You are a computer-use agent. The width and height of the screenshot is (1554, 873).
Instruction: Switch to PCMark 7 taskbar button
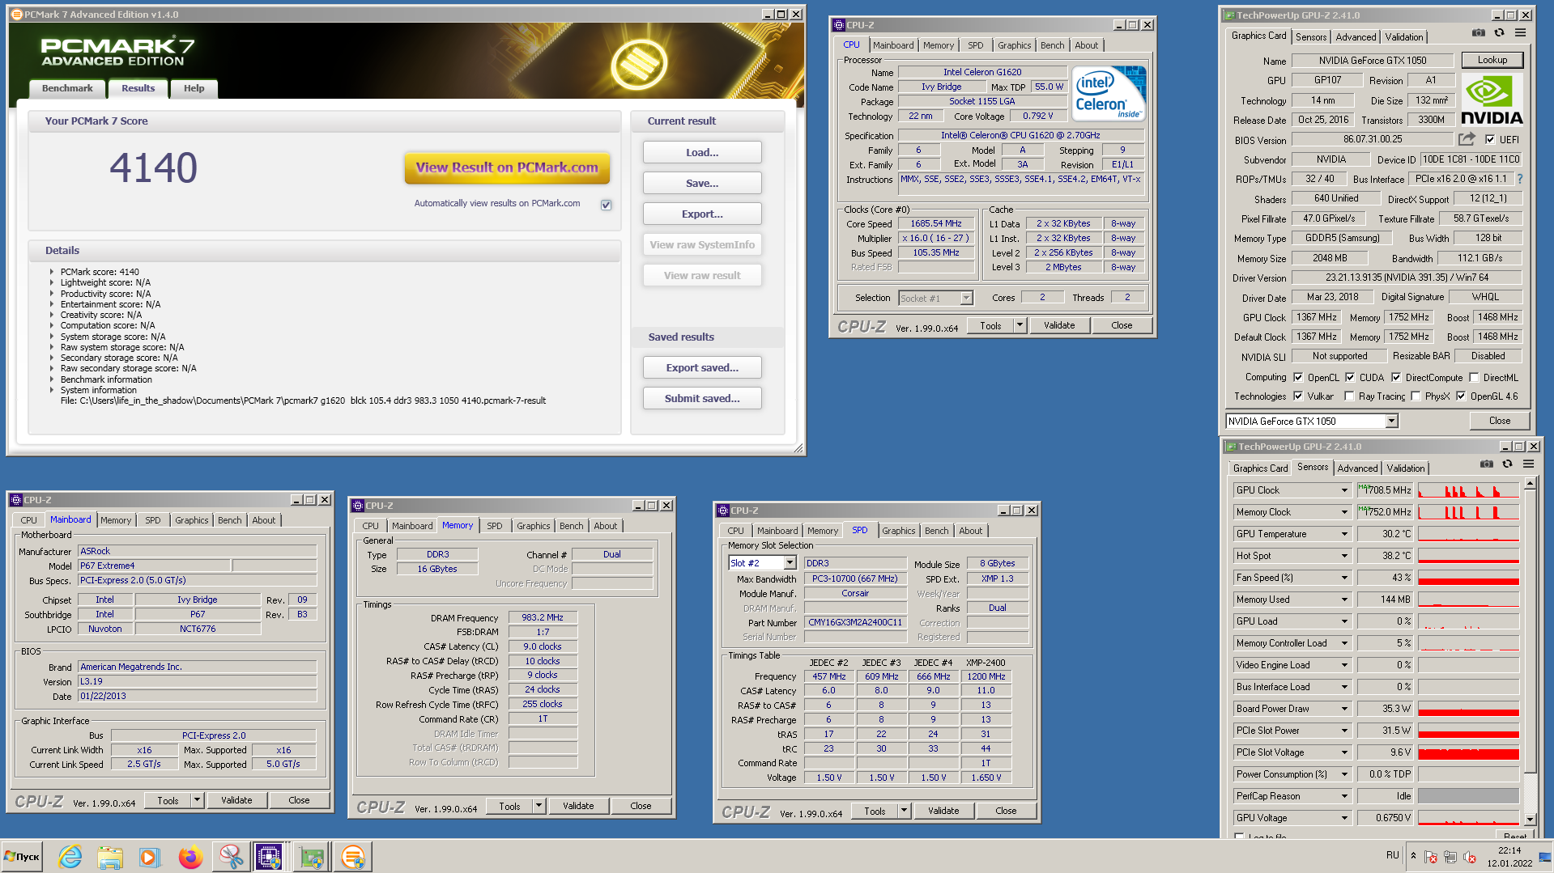pyautogui.click(x=353, y=857)
